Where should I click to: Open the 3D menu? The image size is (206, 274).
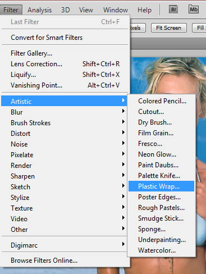(66, 10)
